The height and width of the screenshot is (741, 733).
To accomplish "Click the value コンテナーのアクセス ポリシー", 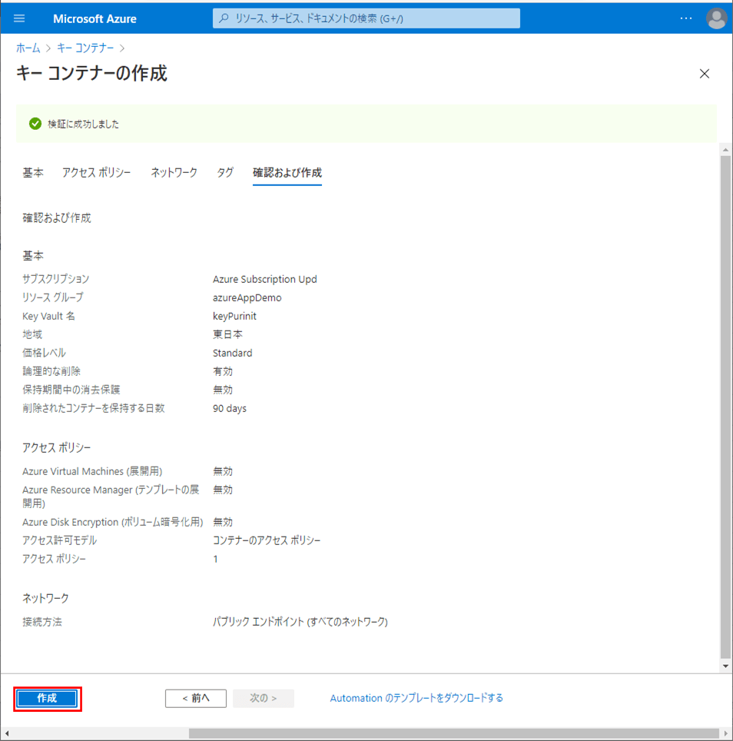I will click(x=267, y=540).
